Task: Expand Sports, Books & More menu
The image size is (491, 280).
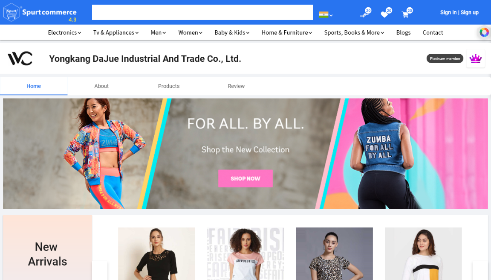Action: 354,32
